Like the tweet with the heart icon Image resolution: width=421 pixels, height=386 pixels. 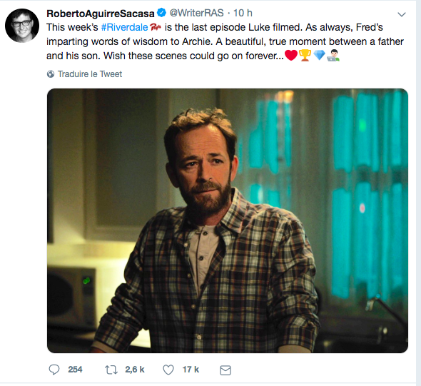click(168, 370)
